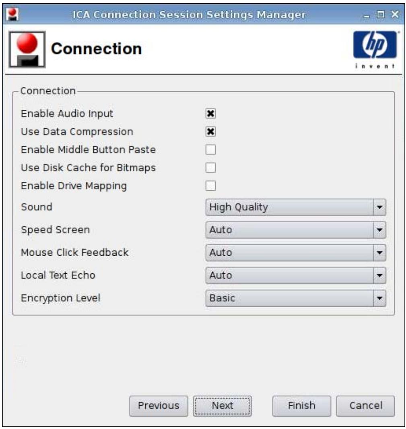Click the 'Connection' group box caption
406x429 pixels.
(x=48, y=91)
